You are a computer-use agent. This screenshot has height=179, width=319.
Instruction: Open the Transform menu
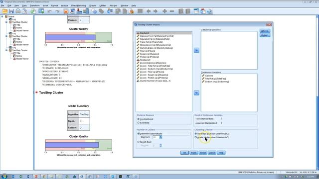tap(35, 5)
